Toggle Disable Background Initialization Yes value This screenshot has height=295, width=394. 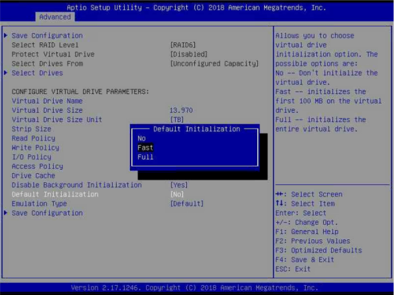179,185
